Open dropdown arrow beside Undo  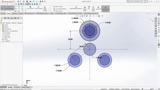pos(35,1)
